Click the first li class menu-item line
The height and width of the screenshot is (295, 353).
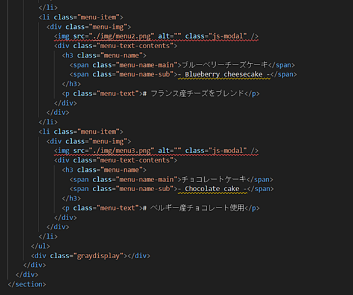81,17
